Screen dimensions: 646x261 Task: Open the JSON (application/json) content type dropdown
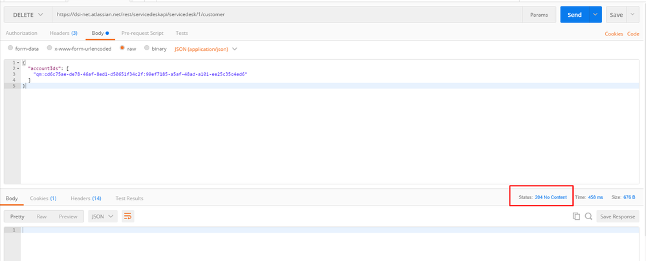(x=206, y=49)
